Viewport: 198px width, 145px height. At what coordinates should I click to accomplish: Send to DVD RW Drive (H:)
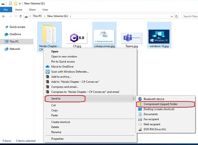pos(165,129)
